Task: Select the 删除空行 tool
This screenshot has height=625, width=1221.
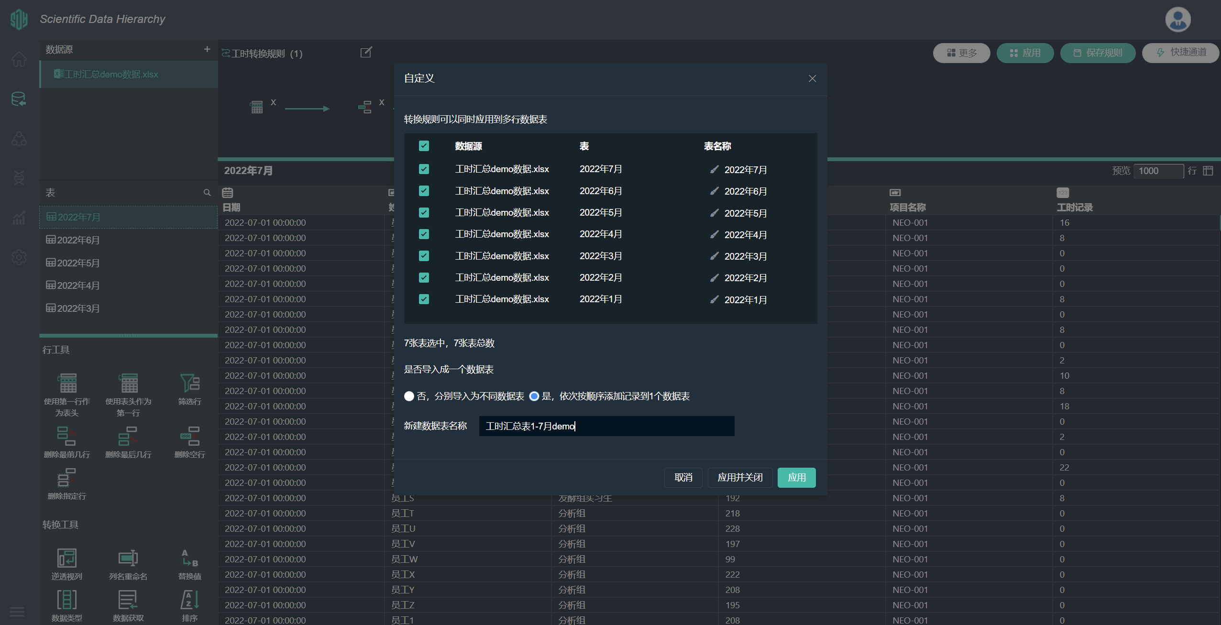Action: pyautogui.click(x=190, y=442)
